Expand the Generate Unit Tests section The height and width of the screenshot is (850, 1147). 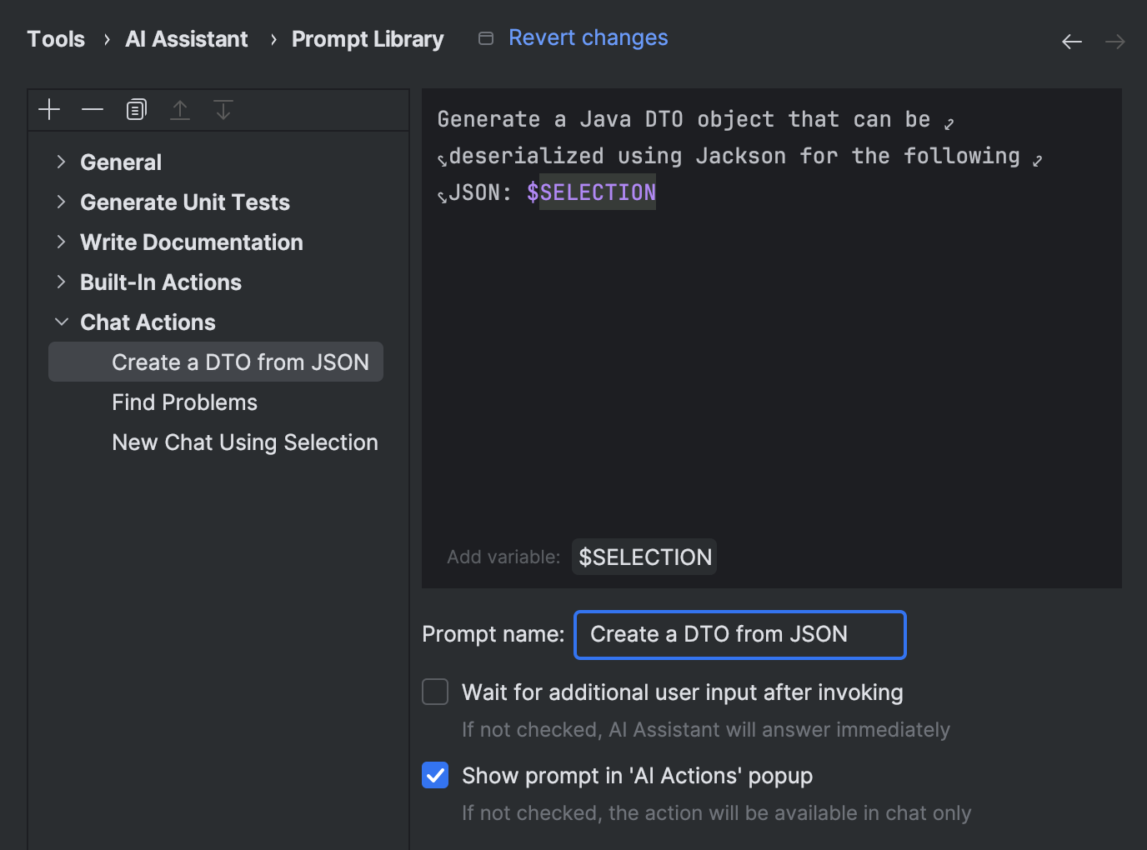[61, 202]
